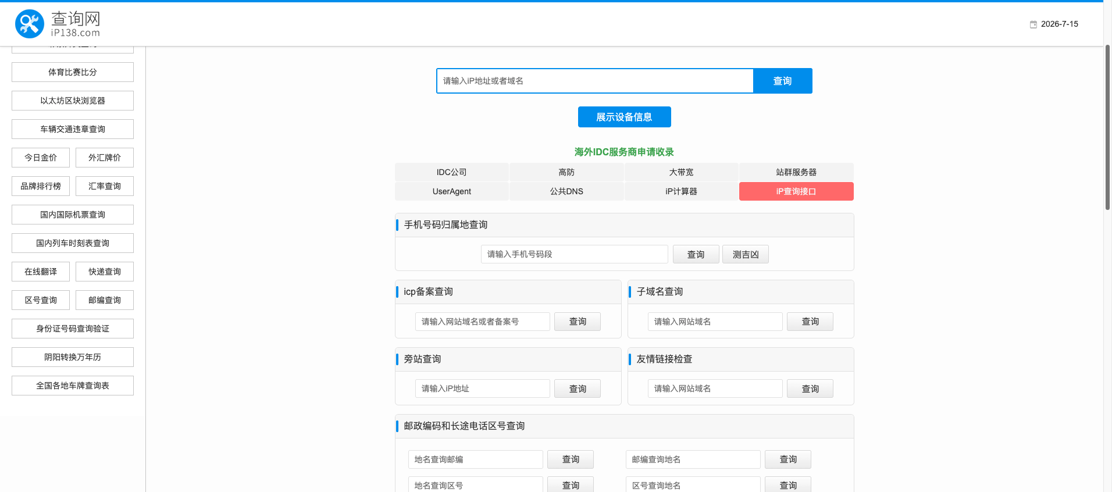Open the 海外IDC服务商申请收录 link
Viewport: 1112px width, 492px height.
click(624, 152)
